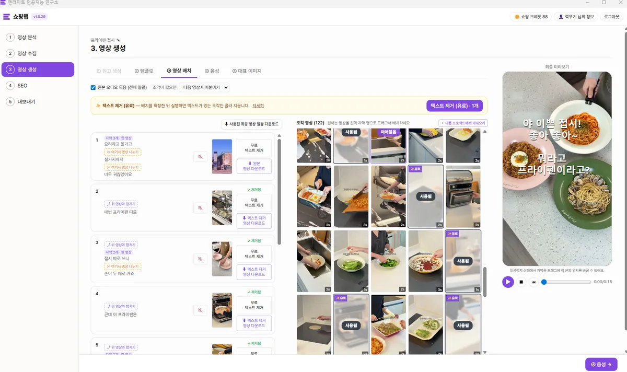Switch to the 원고 생성 tab
Screen dimensions: 627x372
(x=109, y=71)
